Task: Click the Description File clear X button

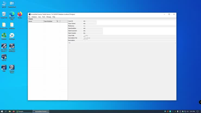Action: [87, 38]
